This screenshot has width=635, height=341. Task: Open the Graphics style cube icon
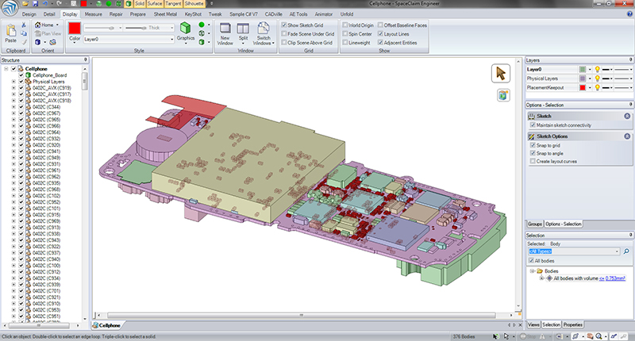(185, 28)
